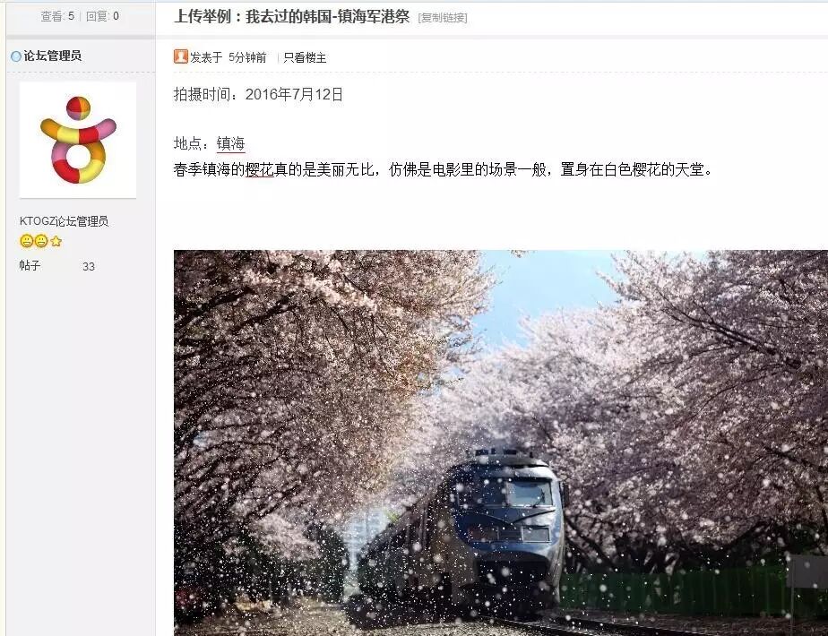The image size is (828, 636).
Task: Click the 镇海 underlined keyword link
Action: tap(231, 143)
